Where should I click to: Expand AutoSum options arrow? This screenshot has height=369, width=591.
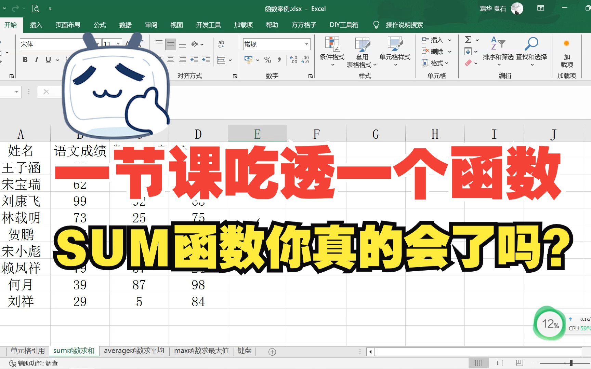pyautogui.click(x=477, y=40)
